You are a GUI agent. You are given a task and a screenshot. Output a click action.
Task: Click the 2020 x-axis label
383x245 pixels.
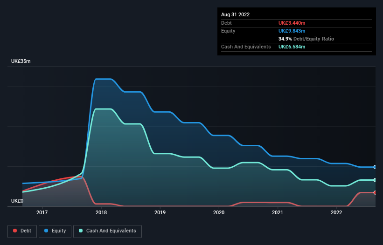pos(219,212)
